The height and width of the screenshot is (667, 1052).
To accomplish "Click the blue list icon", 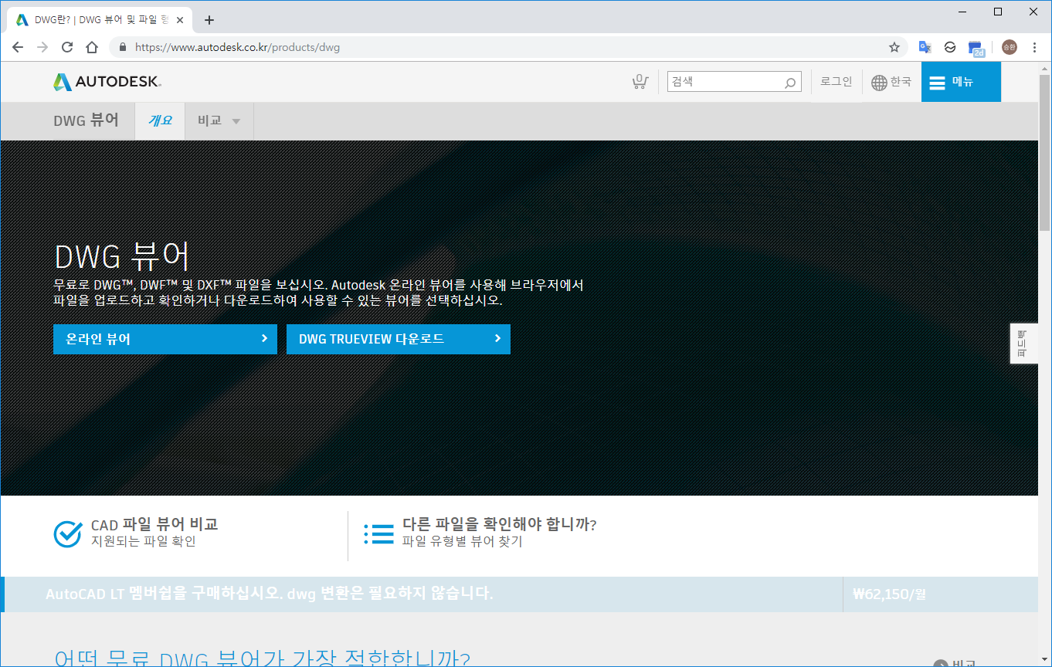I will [378, 533].
